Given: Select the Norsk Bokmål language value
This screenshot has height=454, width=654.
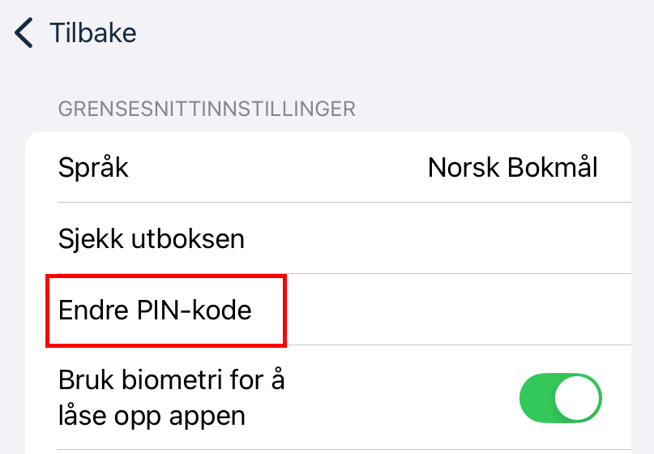Looking at the screenshot, I should click(x=512, y=168).
